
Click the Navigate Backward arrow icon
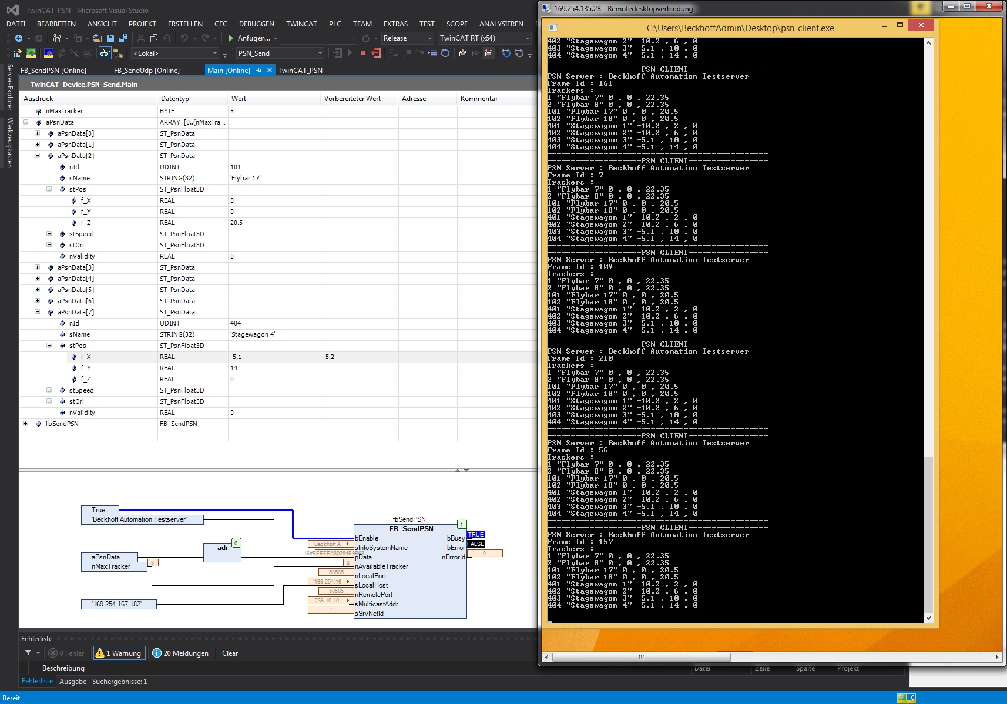(19, 38)
